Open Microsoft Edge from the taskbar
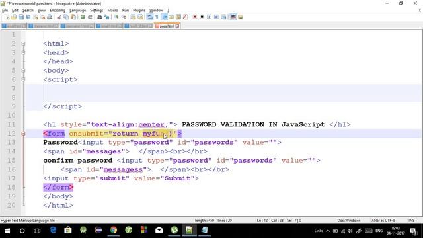Screen dimensions: 423x238 [53, 230]
